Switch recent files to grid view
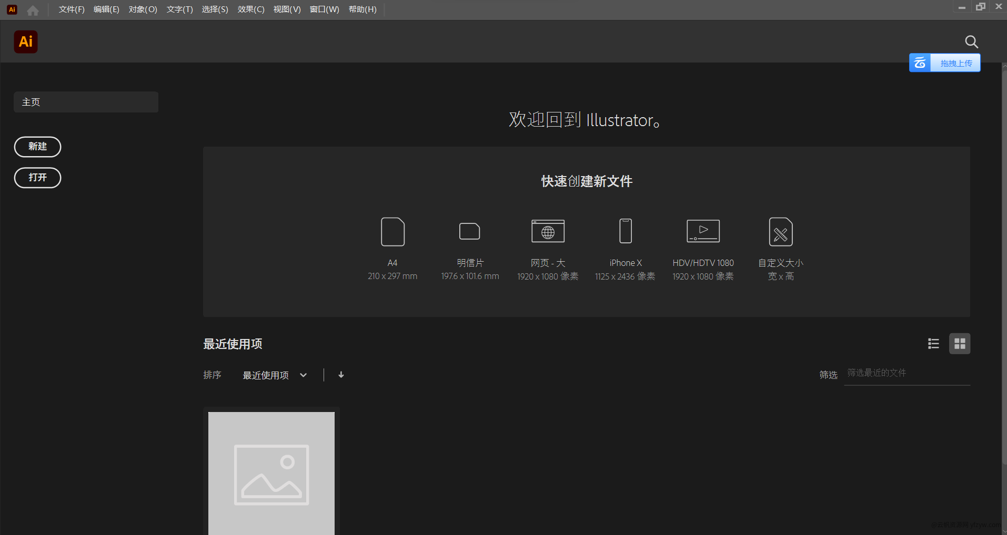1007x535 pixels. click(x=960, y=344)
